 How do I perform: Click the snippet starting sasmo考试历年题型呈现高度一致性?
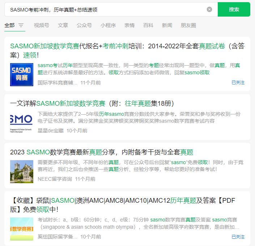139,69
